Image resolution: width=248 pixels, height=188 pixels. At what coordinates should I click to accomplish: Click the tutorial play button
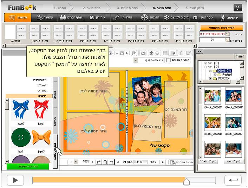click(15, 180)
